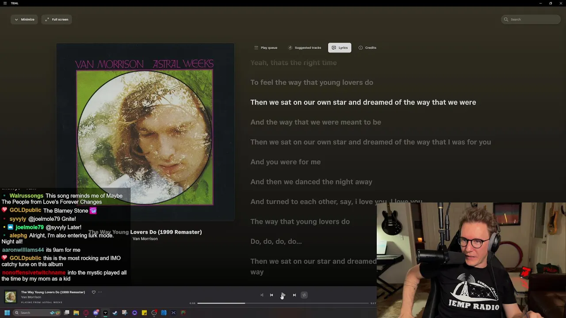Jump to lyric 'And then we danced the night away'

[x=311, y=182]
